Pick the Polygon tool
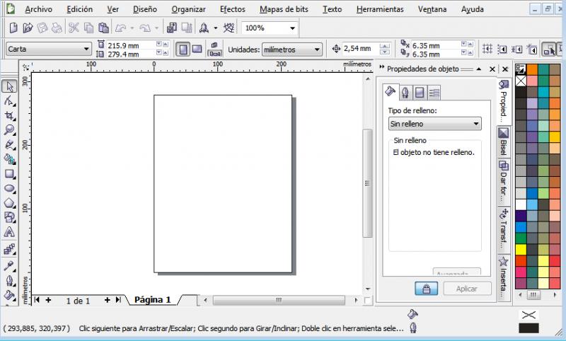The width and height of the screenshot is (566, 341). click(x=10, y=203)
